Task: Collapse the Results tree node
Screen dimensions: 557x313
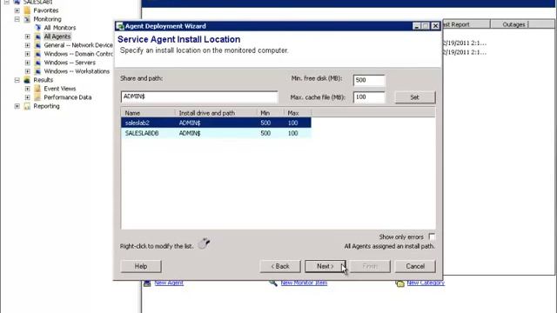Action: (x=17, y=80)
